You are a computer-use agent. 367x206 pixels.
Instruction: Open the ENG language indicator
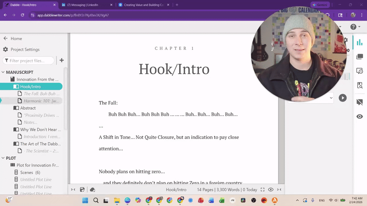coord(322,200)
